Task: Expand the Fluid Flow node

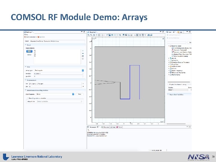Action: [x=169, y=64]
